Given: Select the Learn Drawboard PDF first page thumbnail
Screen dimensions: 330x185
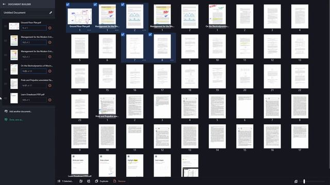Looking at the screenshot, I should [80, 165].
